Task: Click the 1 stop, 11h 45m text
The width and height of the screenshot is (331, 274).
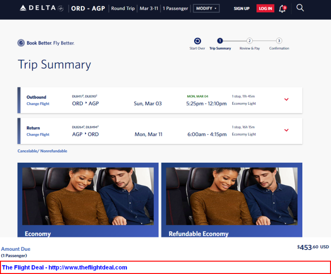Action: (x=243, y=96)
